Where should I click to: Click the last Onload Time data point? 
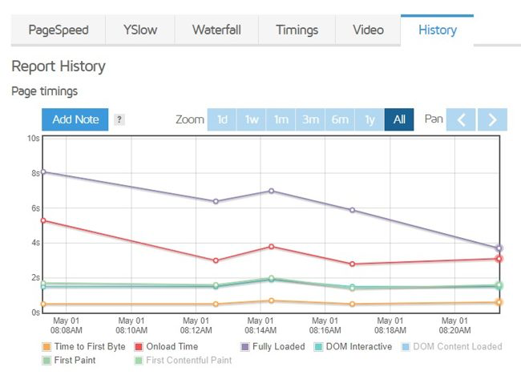tap(499, 259)
